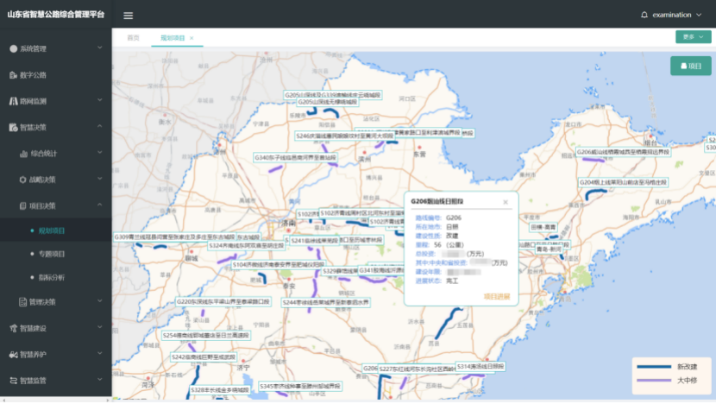
Task: Click the 智慧建设 sidebar icon
Action: pyautogui.click(x=13, y=328)
